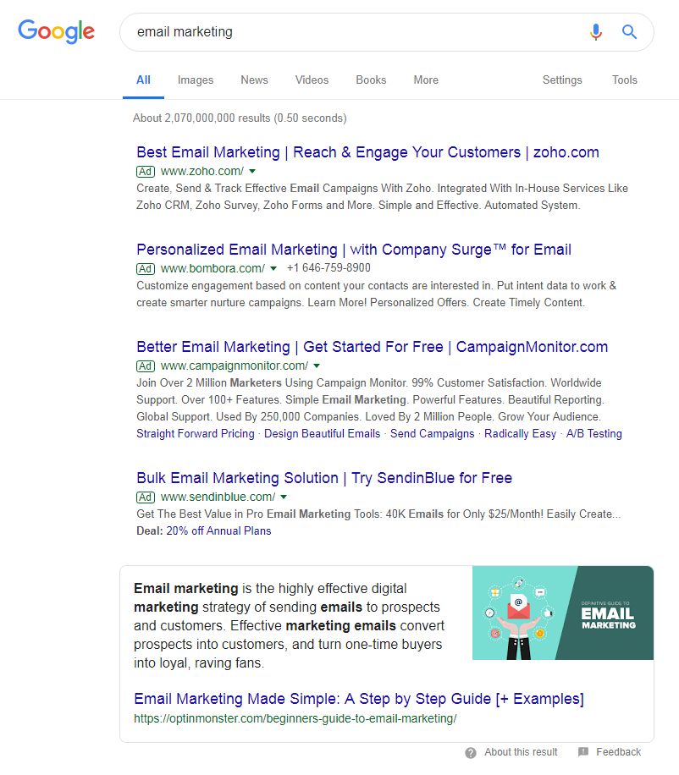Click the About this result question icon
679x775 pixels.
(x=471, y=752)
